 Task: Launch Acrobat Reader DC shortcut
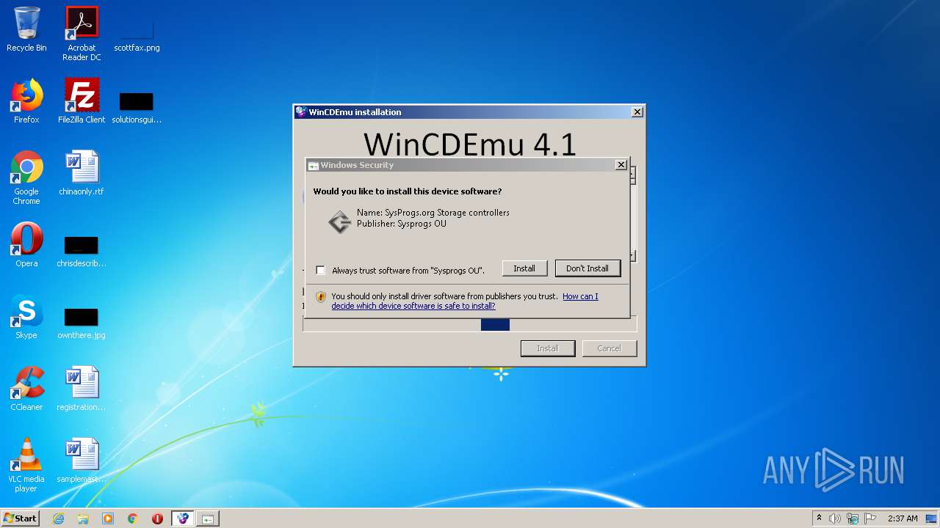tap(82, 34)
